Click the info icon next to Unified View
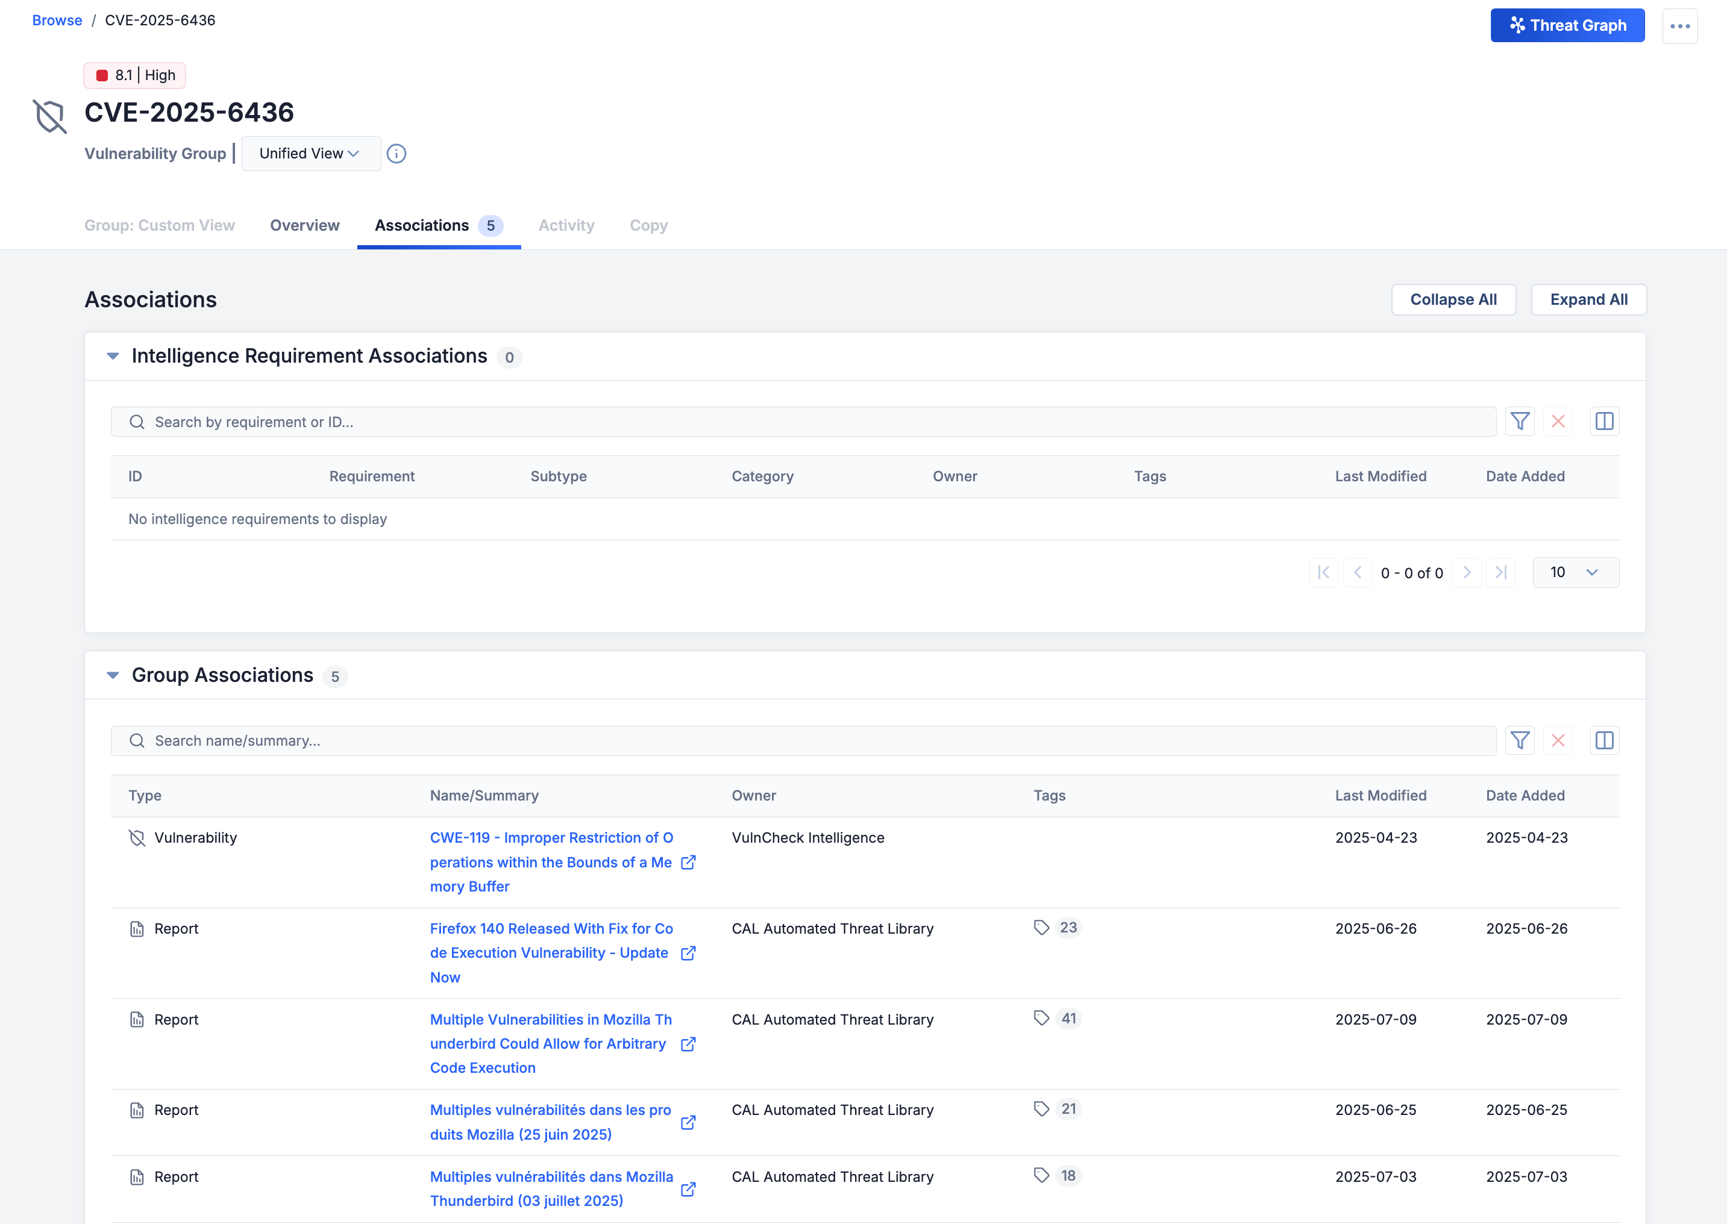 pos(396,154)
